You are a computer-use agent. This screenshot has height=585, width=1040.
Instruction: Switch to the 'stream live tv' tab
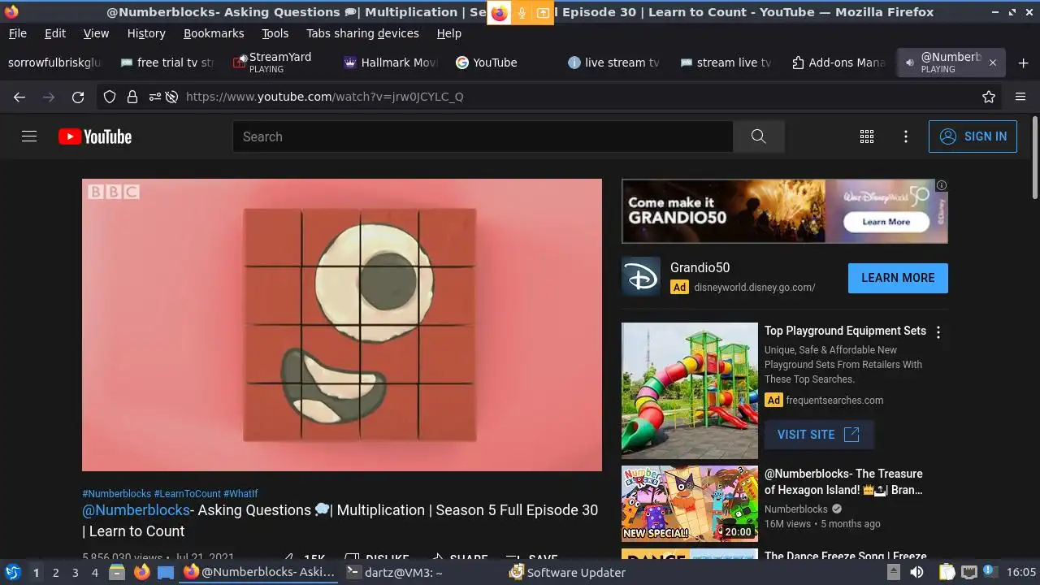pos(726,63)
